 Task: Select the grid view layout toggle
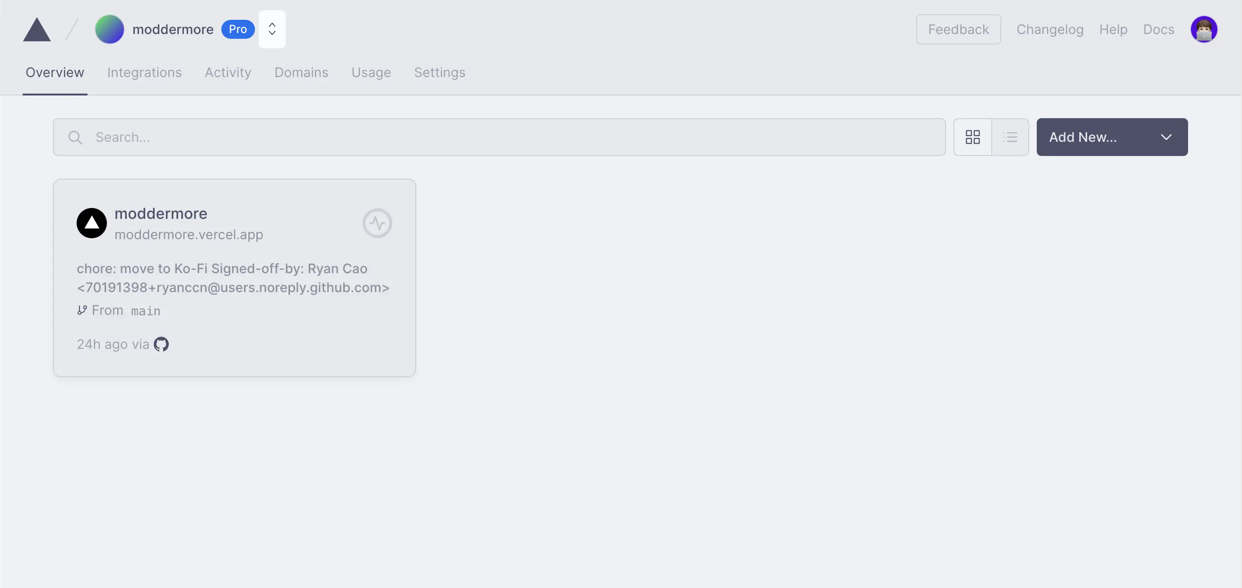972,137
